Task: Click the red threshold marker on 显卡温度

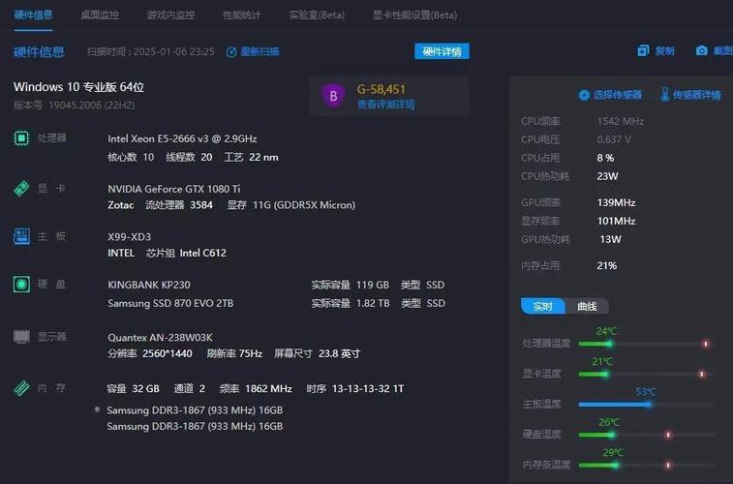Action: (x=702, y=375)
